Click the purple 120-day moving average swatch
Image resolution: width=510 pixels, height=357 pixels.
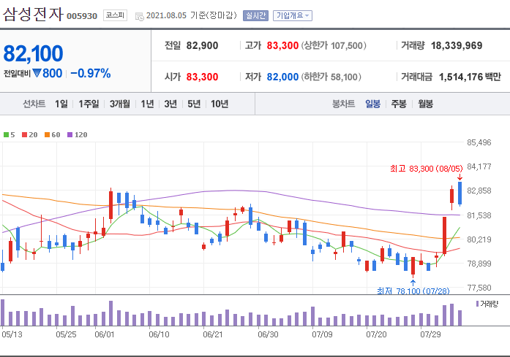[70, 134]
